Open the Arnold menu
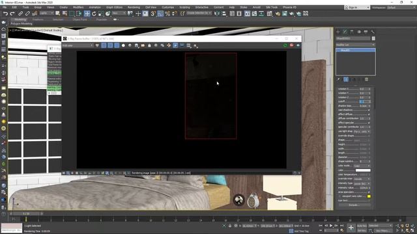 (x=256, y=7)
